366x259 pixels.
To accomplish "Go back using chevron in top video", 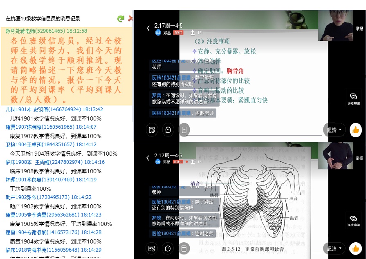I will point(148,28).
